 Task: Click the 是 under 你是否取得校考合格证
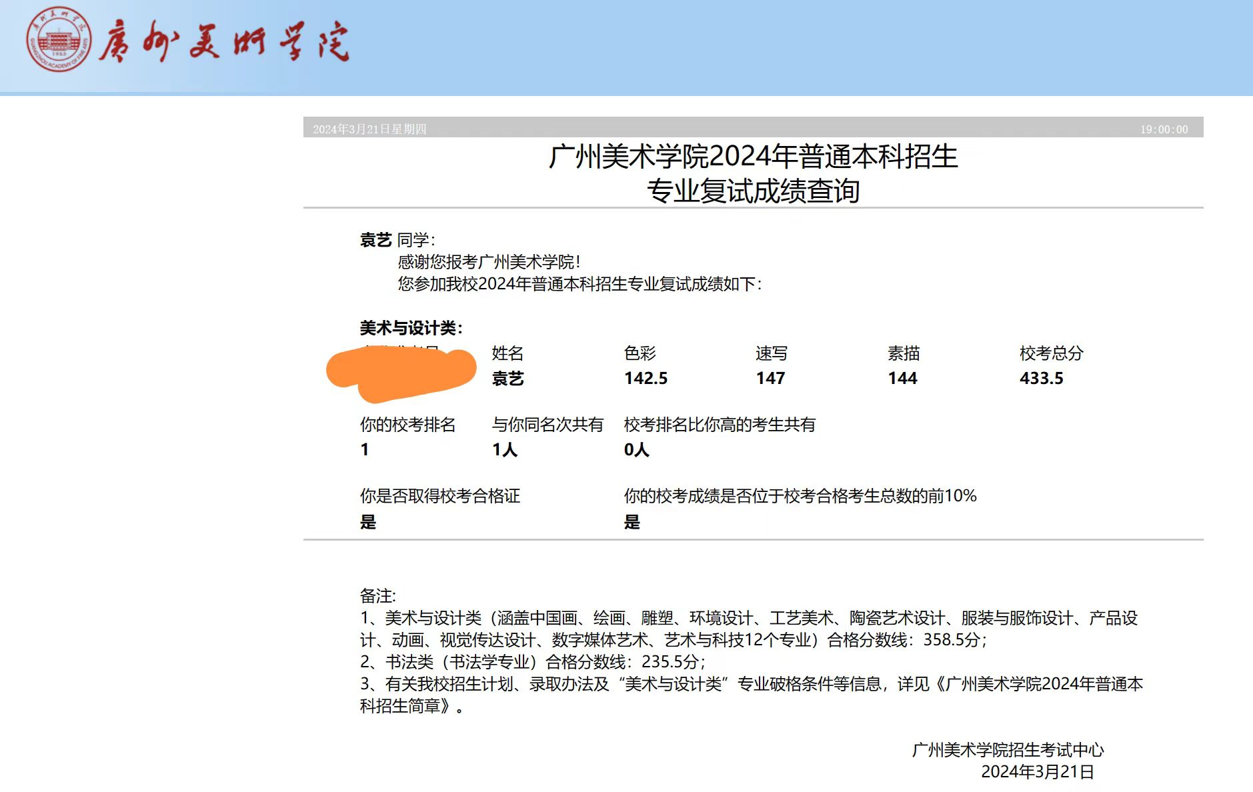pyautogui.click(x=368, y=522)
